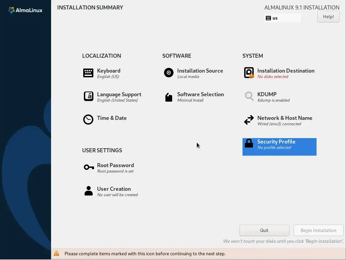Click 'Local media' text
Screen dimensions: 346x260
(x=188, y=77)
